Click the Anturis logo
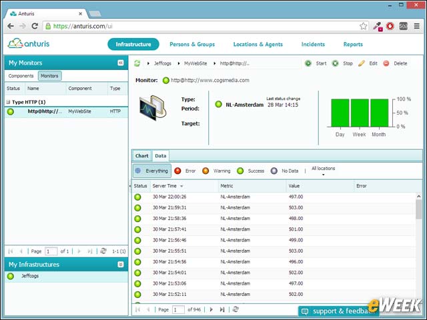This screenshot has width=427, height=320. [29, 43]
